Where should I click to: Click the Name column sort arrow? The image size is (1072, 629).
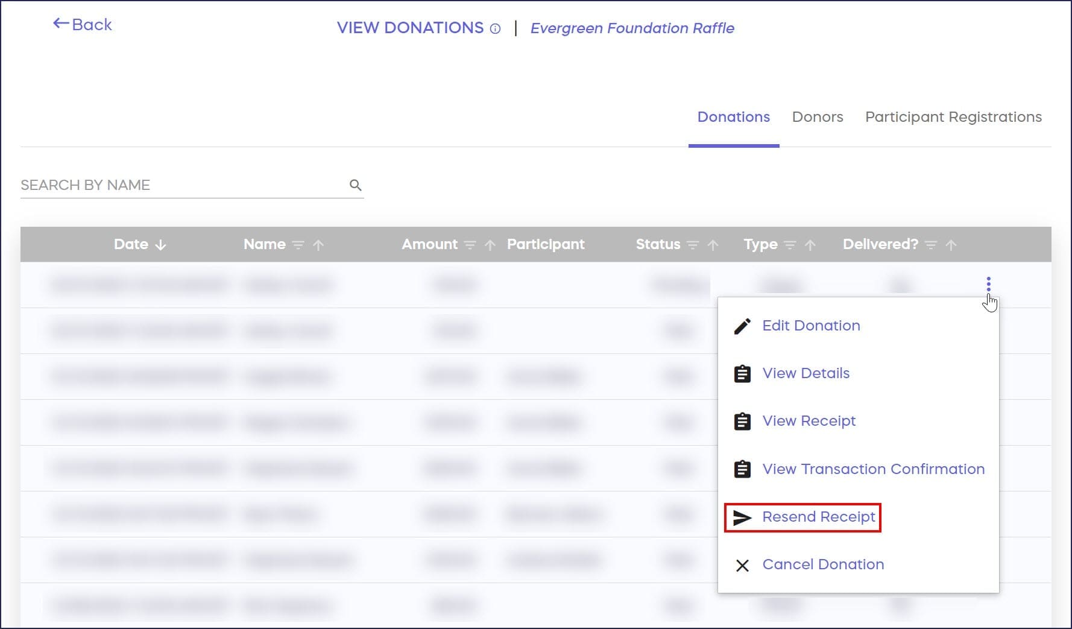click(x=318, y=245)
